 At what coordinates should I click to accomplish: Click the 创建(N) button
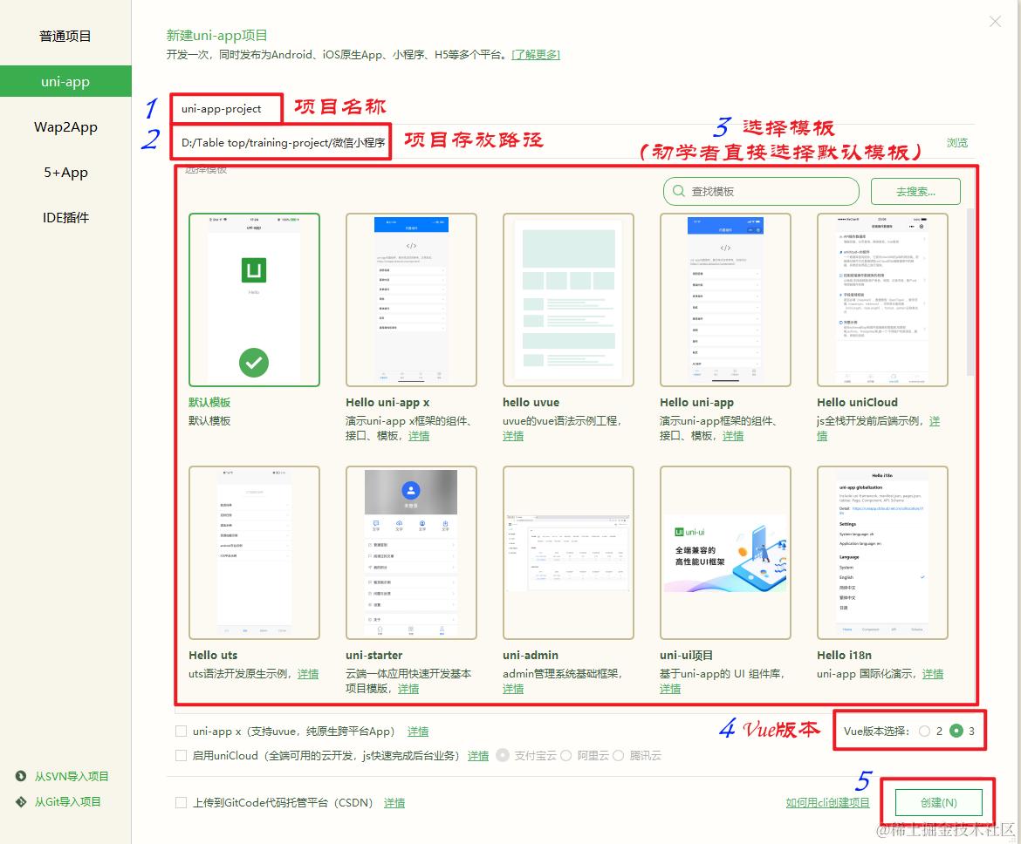tap(938, 802)
